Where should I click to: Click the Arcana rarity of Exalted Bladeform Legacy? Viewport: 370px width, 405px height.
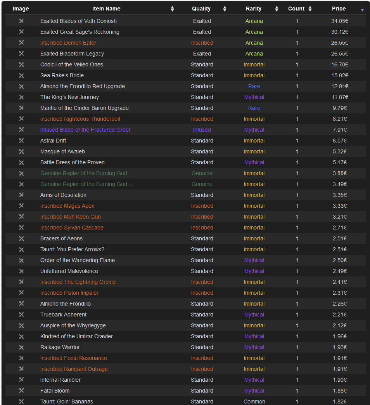tap(254, 54)
